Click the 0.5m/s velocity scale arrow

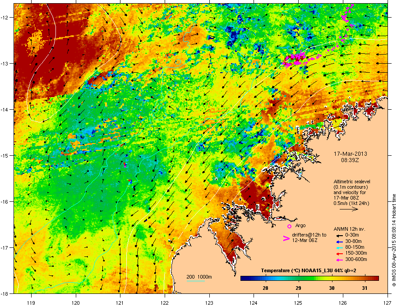coord(349,209)
